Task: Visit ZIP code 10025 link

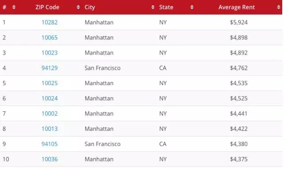Action: [49, 83]
